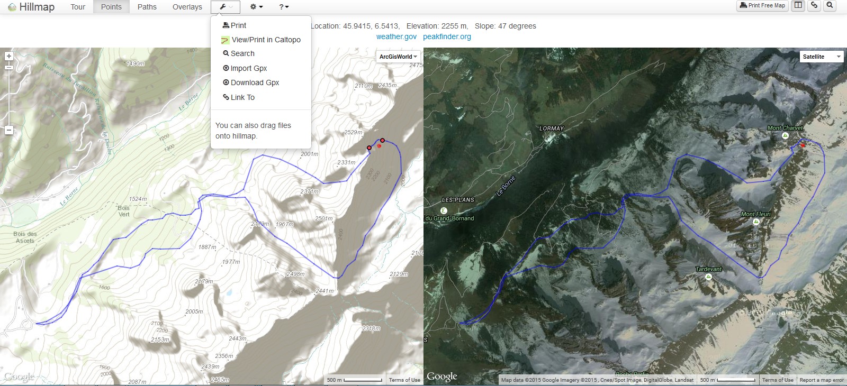Click the Mont Charvet peak marker
The image size is (847, 386).
pyautogui.click(x=785, y=135)
